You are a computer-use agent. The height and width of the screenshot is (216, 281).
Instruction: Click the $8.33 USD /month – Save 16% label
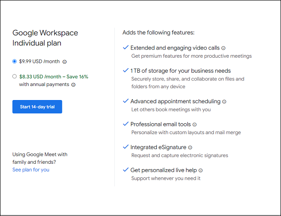[x=54, y=77]
